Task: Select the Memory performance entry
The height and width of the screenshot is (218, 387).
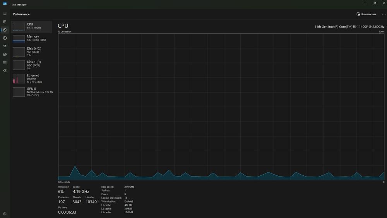Action: tap(31, 39)
